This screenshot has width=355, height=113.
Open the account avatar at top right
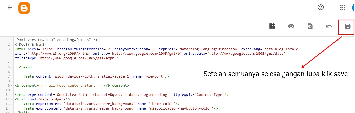(x=353, y=8)
